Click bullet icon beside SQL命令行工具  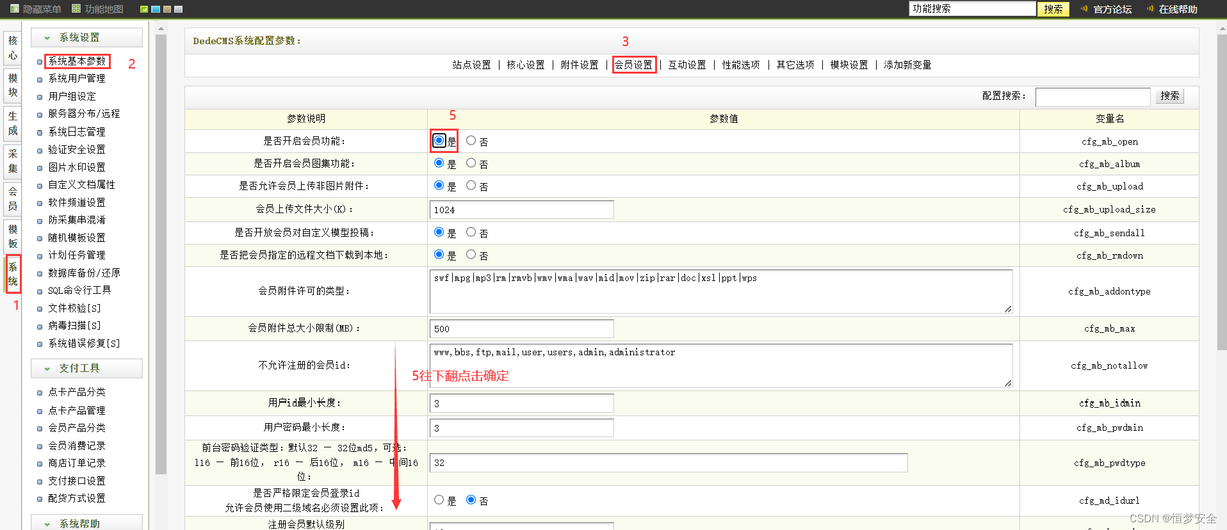coord(40,291)
